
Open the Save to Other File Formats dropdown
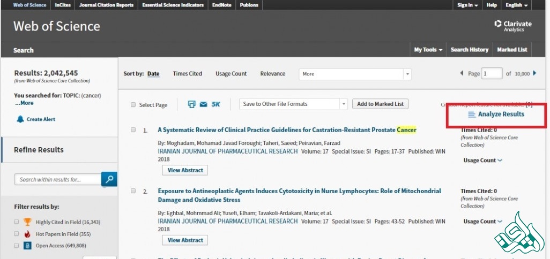(293, 104)
